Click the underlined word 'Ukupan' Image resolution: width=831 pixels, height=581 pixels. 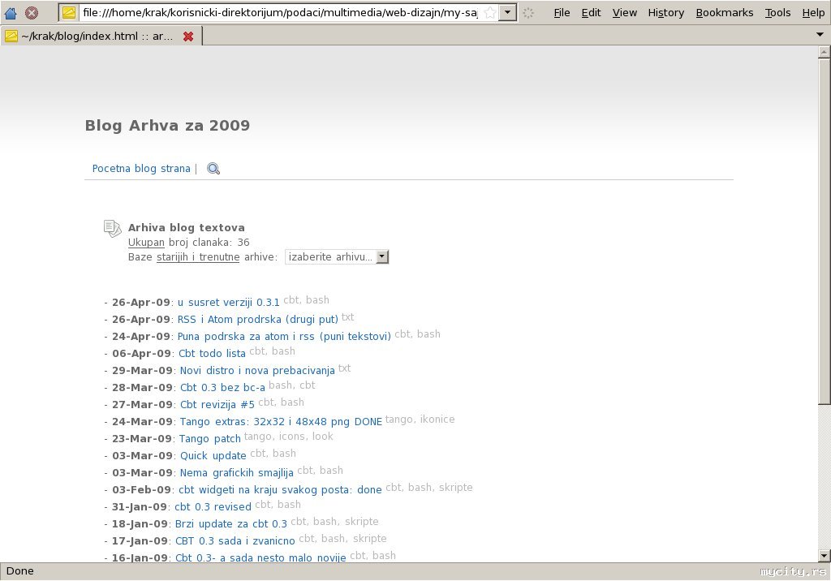tap(146, 243)
